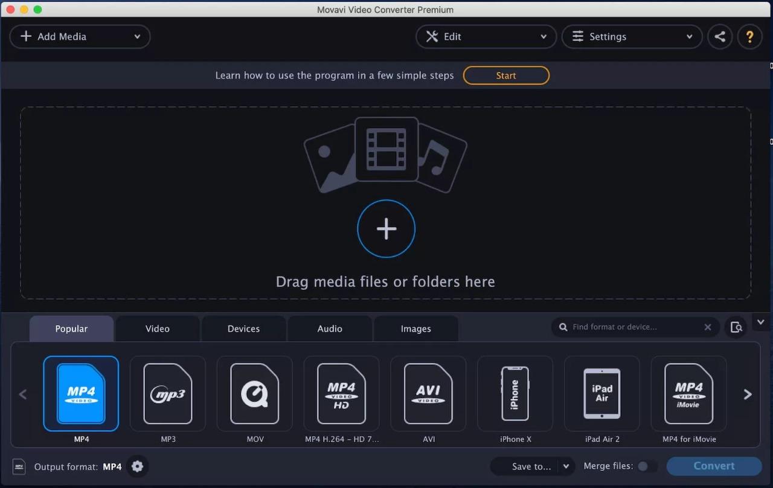Click the 'Output format: MP4' text
The image size is (773, 488).
pyautogui.click(x=78, y=467)
